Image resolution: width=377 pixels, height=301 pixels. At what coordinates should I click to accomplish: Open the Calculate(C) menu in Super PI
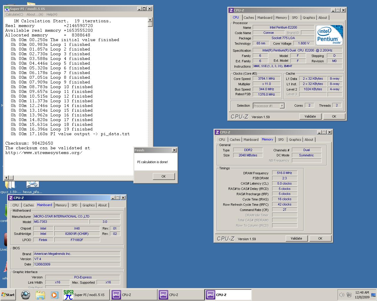point(14,14)
